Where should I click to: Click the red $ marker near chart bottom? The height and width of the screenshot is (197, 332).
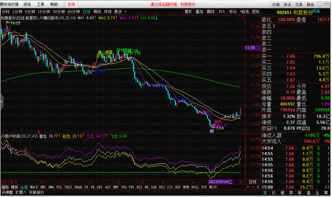point(39,132)
